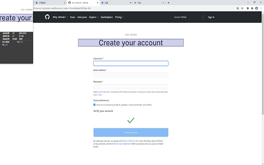The width and height of the screenshot is (264, 165).
Task: Close the star favicon tab
Action: click(x=163, y=3)
